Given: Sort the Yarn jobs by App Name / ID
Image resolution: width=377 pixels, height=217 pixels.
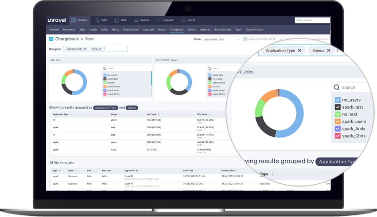Looking at the screenshot, I should (x=140, y=171).
